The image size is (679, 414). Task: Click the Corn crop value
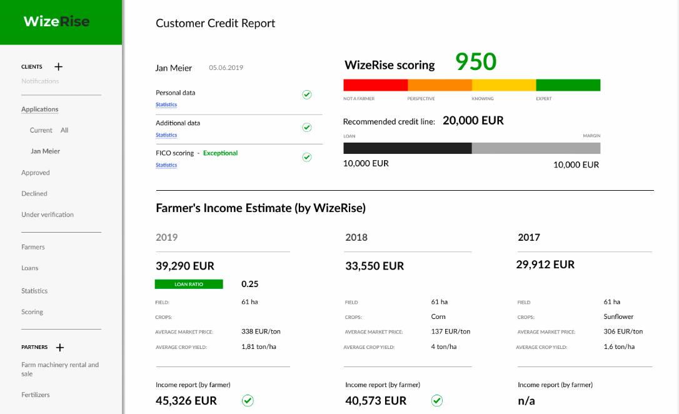(x=438, y=316)
